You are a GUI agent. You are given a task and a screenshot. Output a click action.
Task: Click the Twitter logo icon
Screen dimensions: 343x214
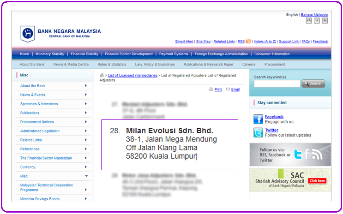click(x=258, y=132)
